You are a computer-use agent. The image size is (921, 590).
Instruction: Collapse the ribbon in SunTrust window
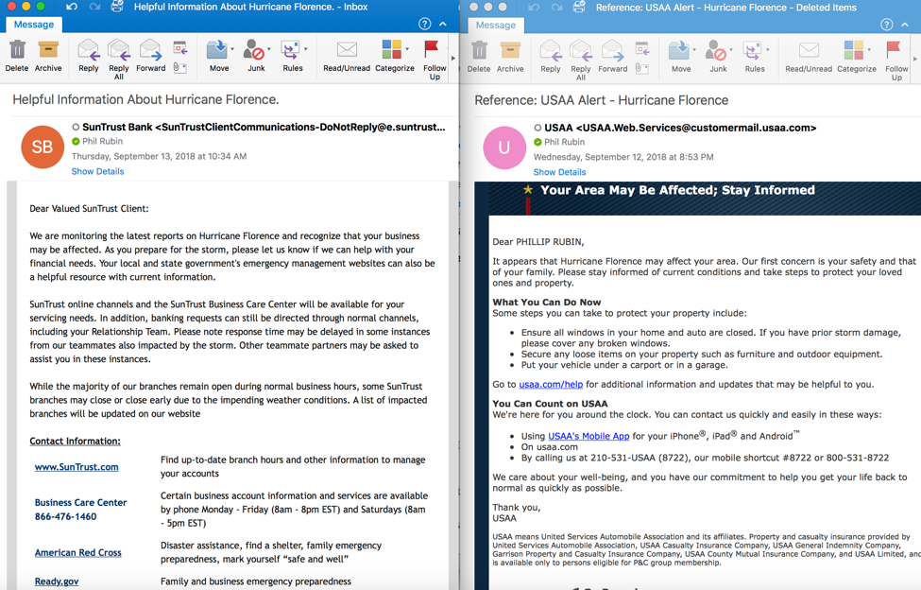click(443, 24)
